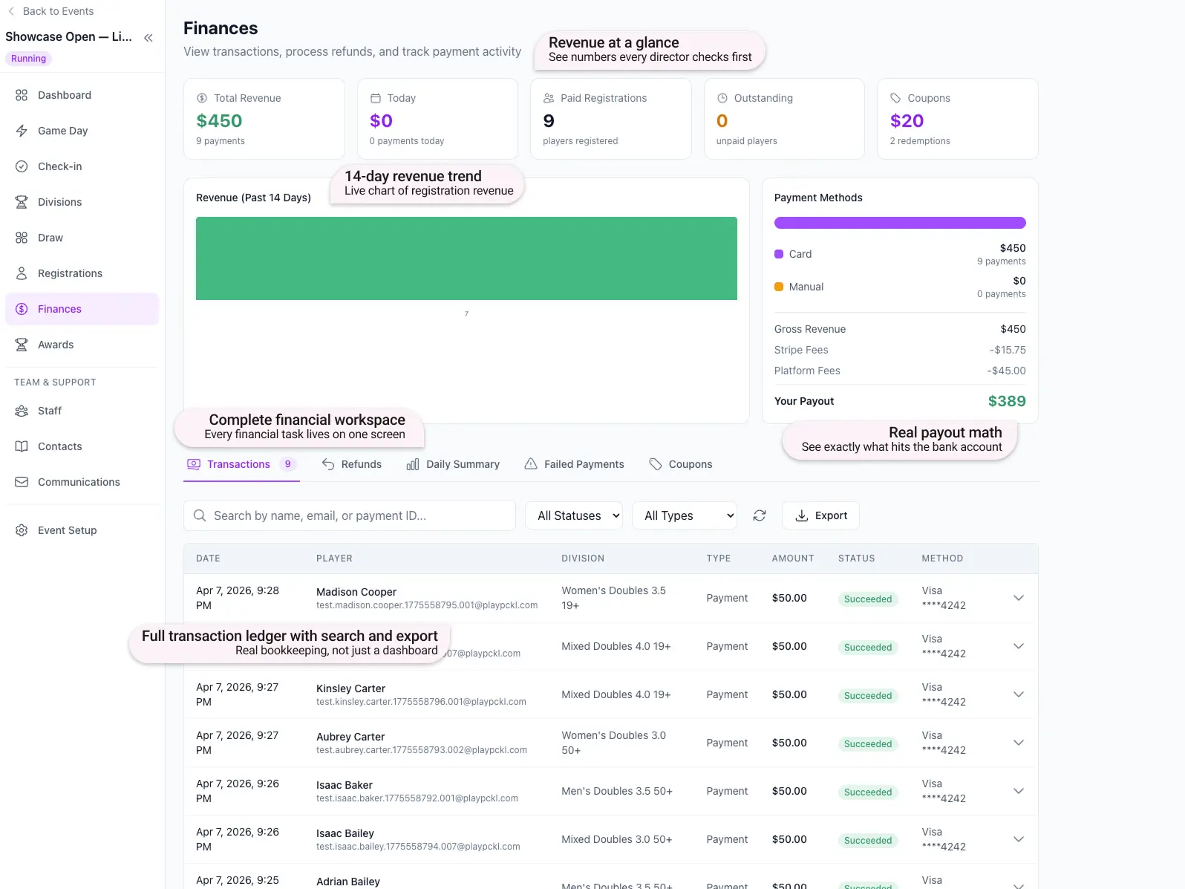Expand Isaac Baker's transaction details
1185x889 pixels.
[x=1018, y=791]
